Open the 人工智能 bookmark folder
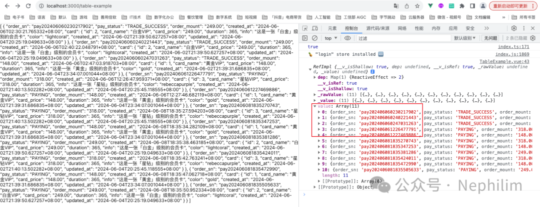Viewport: 540px width, 207px height. [318, 17]
